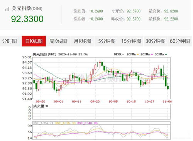Switch to the 60分钟图 tab
193x141 pixels.
click(x=180, y=41)
